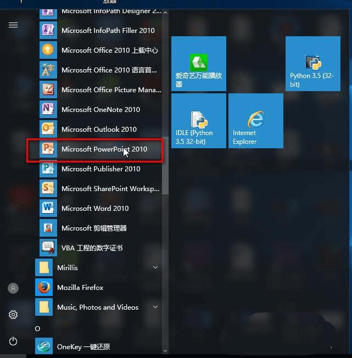Open Microsoft Office Picture Manager
Screen dimensions: 352x358
pyautogui.click(x=95, y=90)
